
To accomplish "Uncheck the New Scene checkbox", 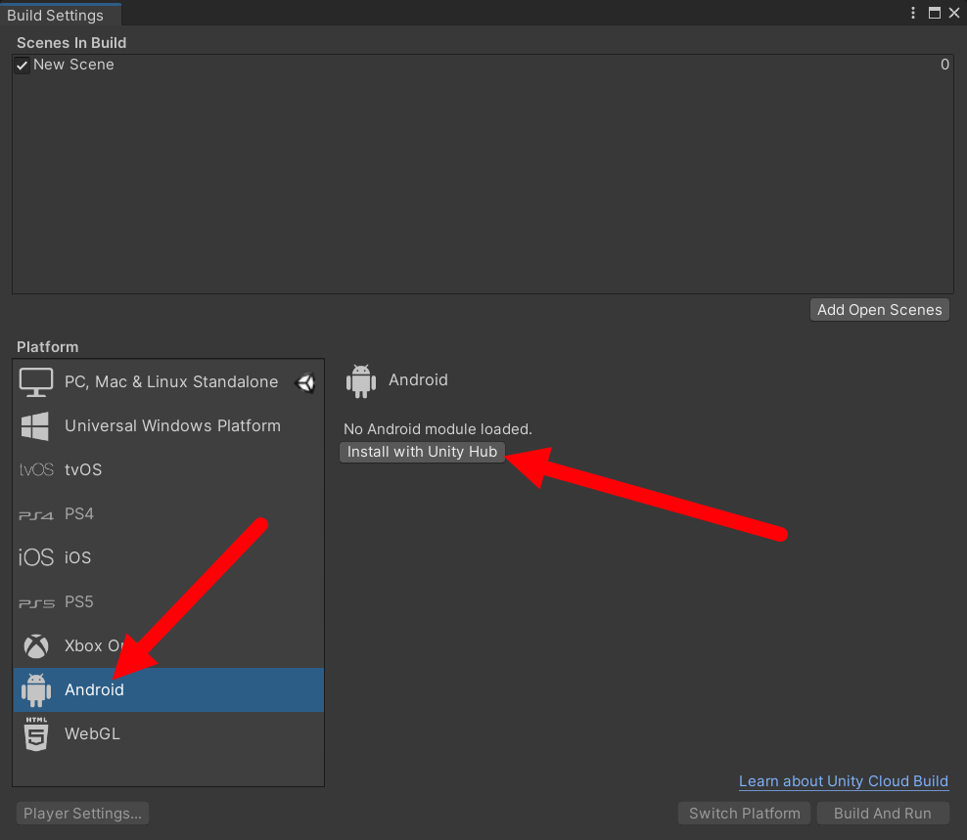I will (x=23, y=66).
